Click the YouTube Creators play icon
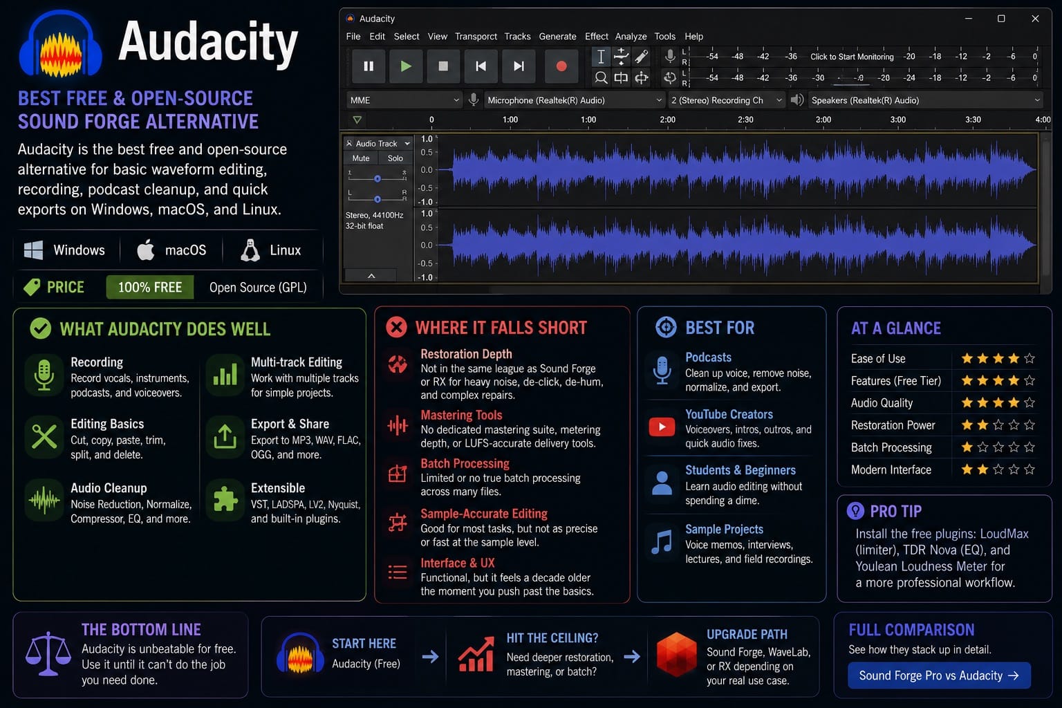This screenshot has height=708, width=1062. click(662, 427)
